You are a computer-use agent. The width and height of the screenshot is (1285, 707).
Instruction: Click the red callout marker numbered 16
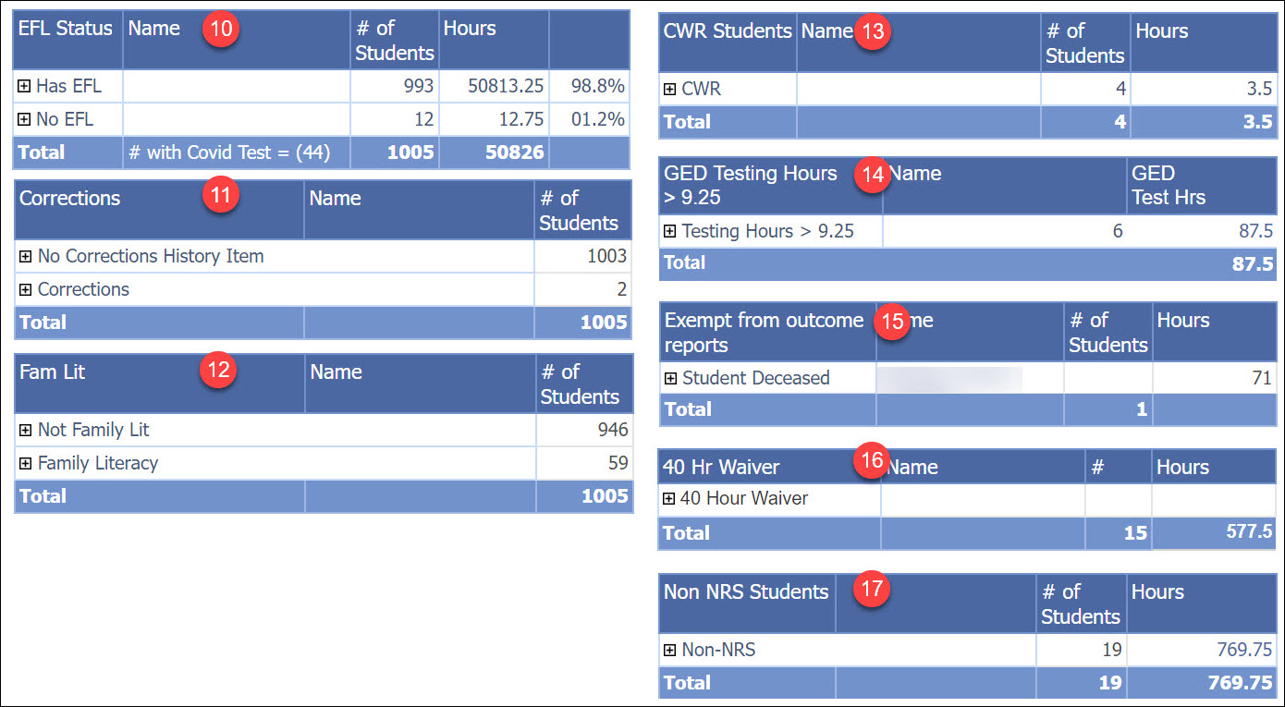click(x=870, y=460)
